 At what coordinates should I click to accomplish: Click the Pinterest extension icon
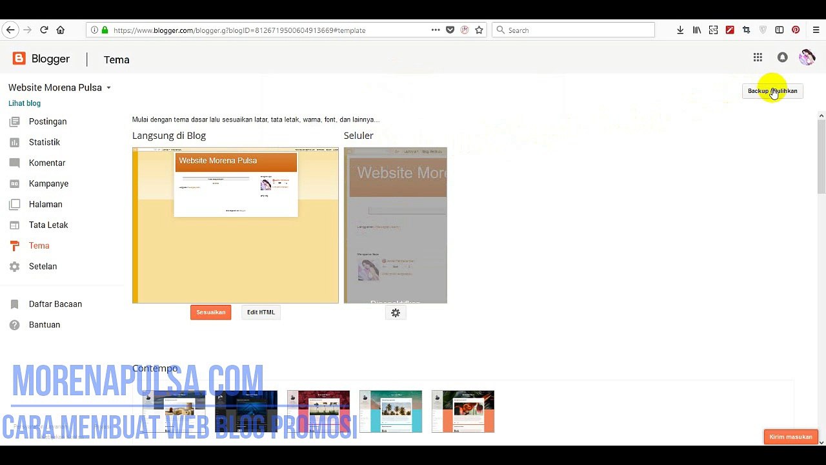pos(796,30)
